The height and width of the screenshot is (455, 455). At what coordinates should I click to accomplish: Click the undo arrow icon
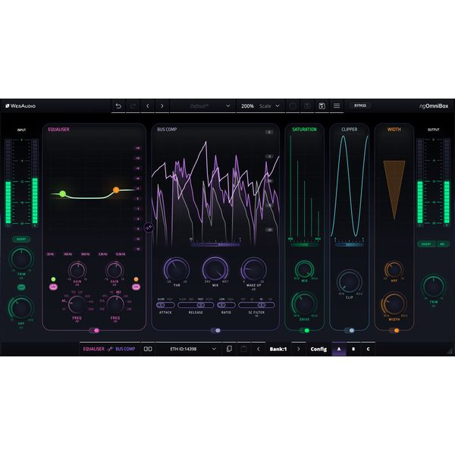point(118,106)
